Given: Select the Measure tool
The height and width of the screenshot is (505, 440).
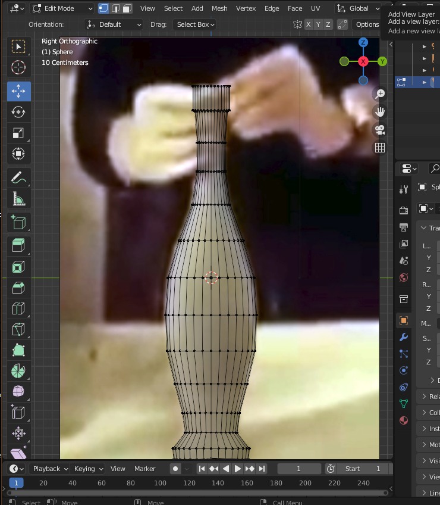Looking at the screenshot, I should click(18, 199).
